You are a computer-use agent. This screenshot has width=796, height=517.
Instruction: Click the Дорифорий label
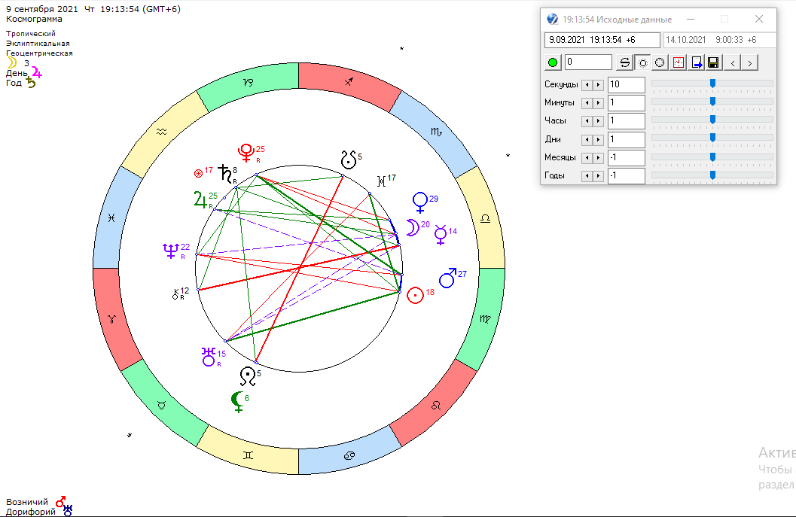pos(31,512)
